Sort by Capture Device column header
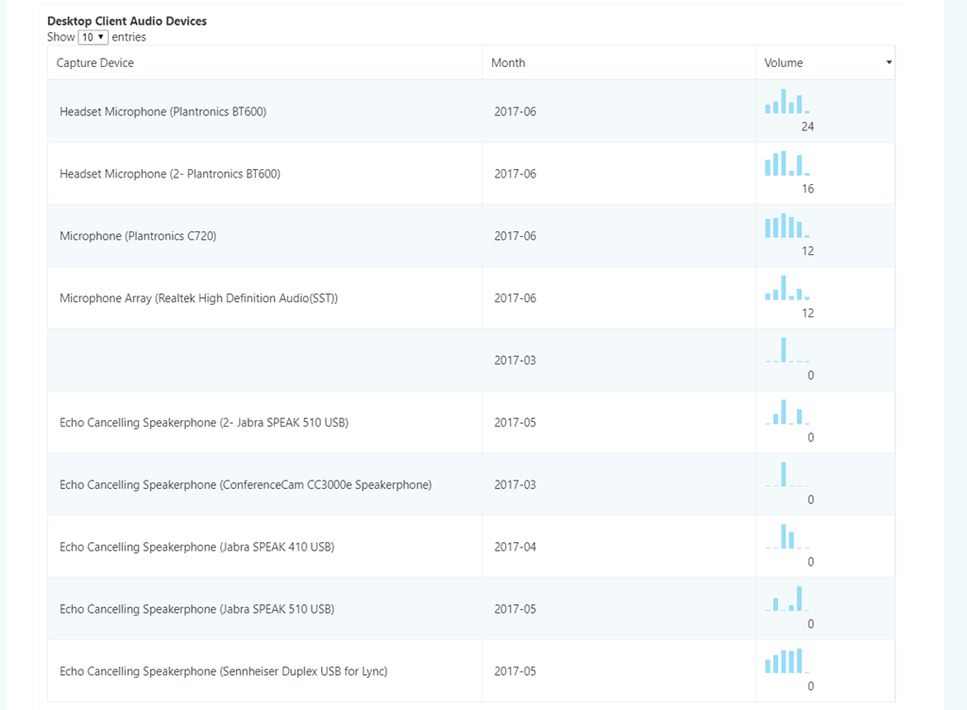This screenshot has width=967, height=710. [95, 63]
